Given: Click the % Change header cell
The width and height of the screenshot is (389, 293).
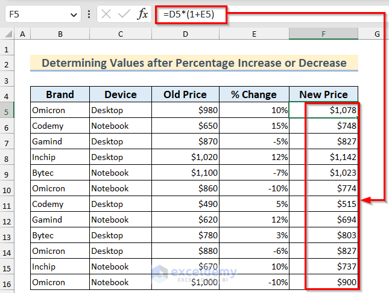Looking at the screenshot, I should coord(254,94).
